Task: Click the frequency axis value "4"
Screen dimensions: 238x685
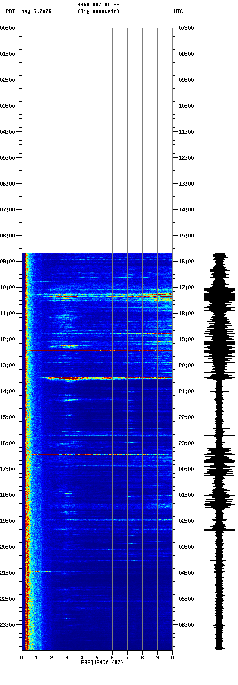Action: click(x=82, y=658)
